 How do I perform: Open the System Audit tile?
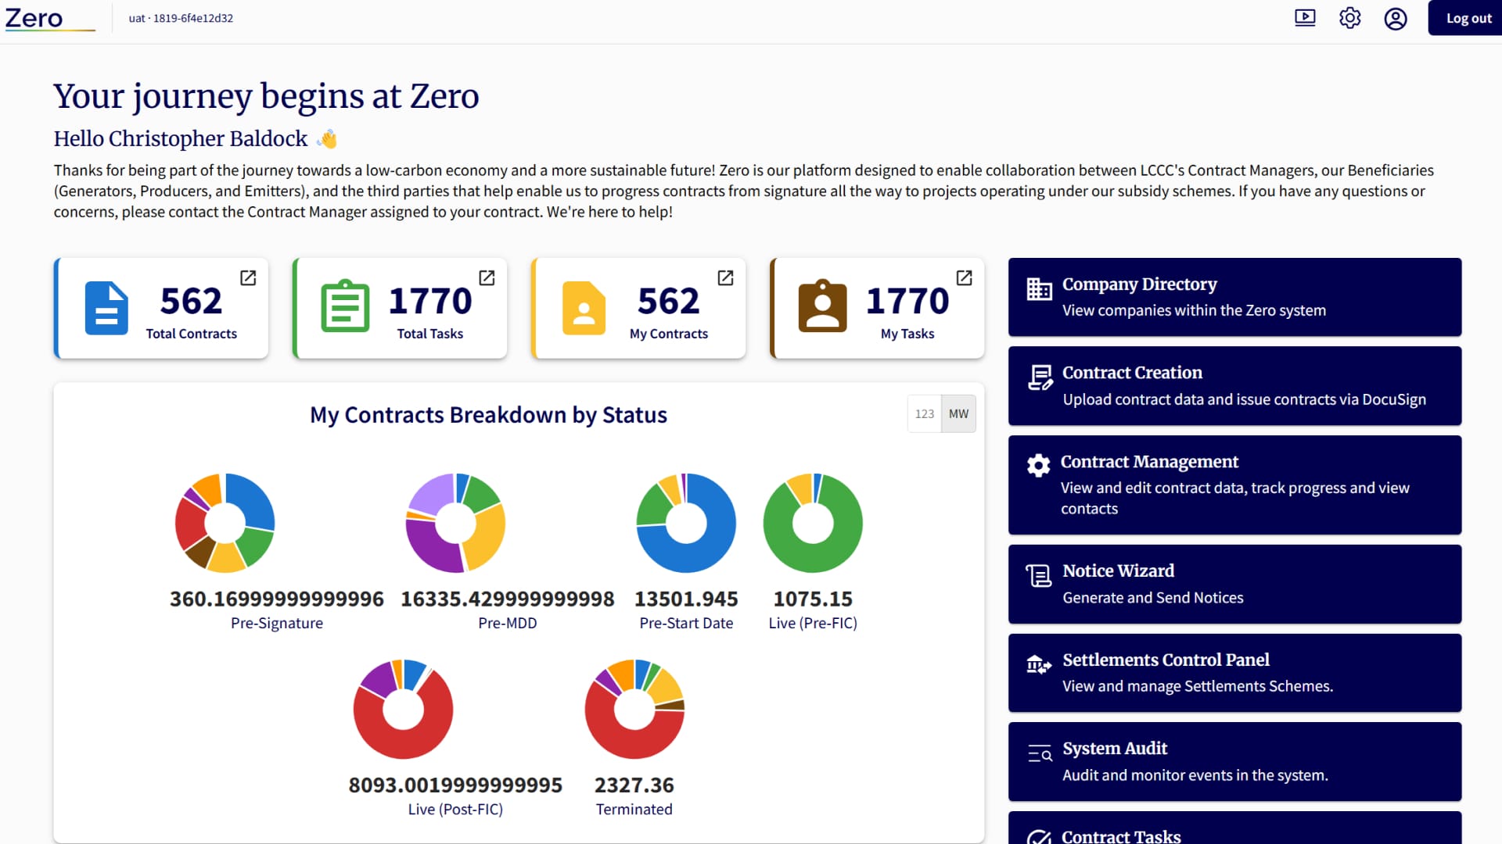pos(1234,761)
